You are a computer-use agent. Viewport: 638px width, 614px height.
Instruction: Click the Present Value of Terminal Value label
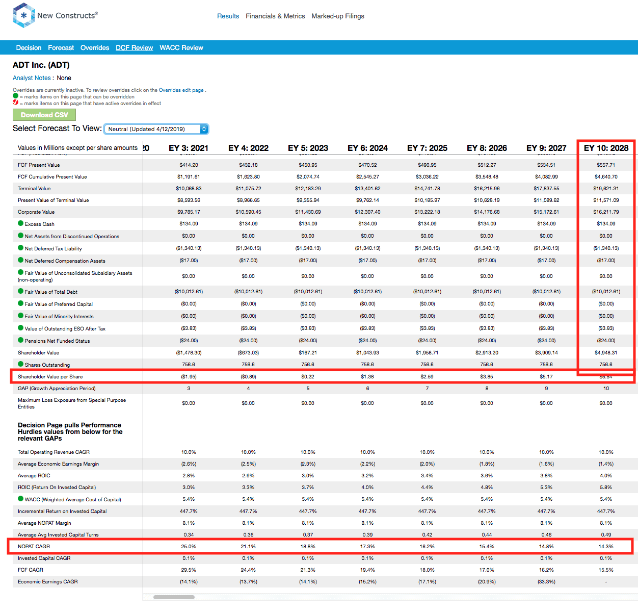click(x=54, y=200)
